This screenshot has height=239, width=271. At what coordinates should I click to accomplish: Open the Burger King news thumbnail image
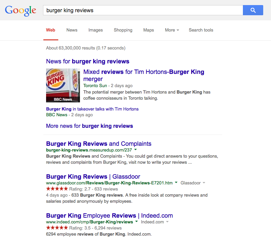[63, 85]
